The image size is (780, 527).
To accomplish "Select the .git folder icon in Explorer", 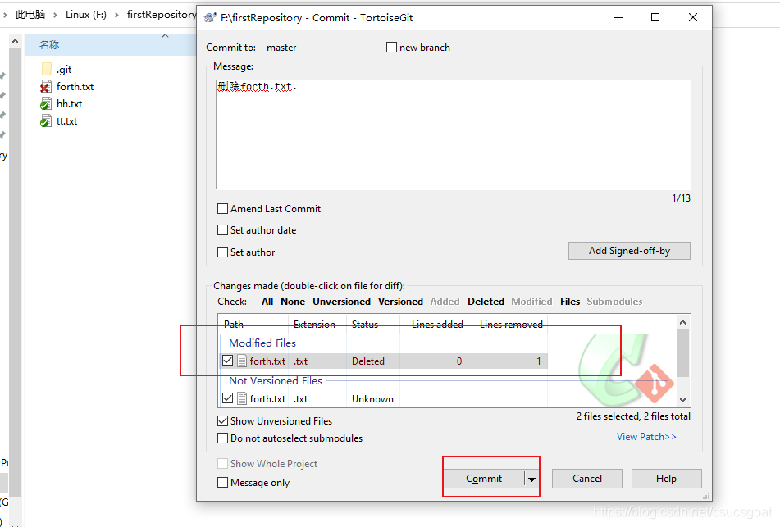I will pos(47,69).
